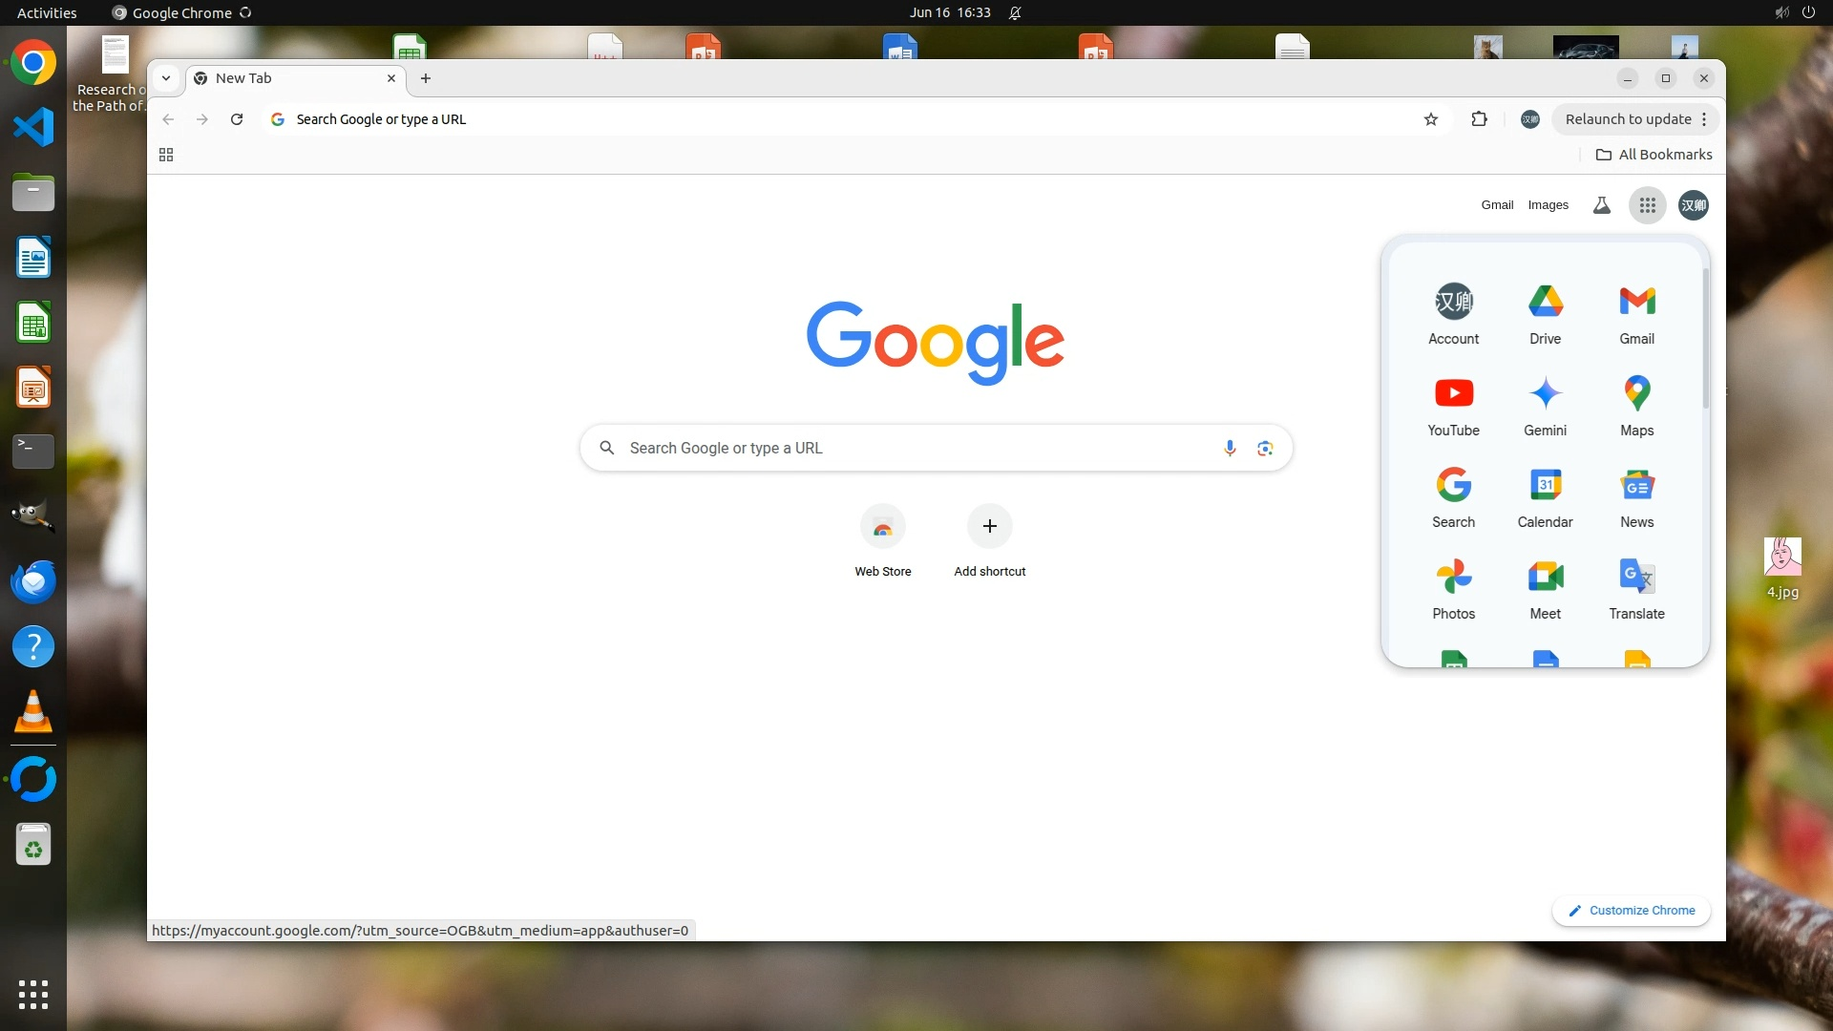This screenshot has height=1031, width=1833.
Task: Open the tab search dropdown arrow
Action: pos(166,78)
